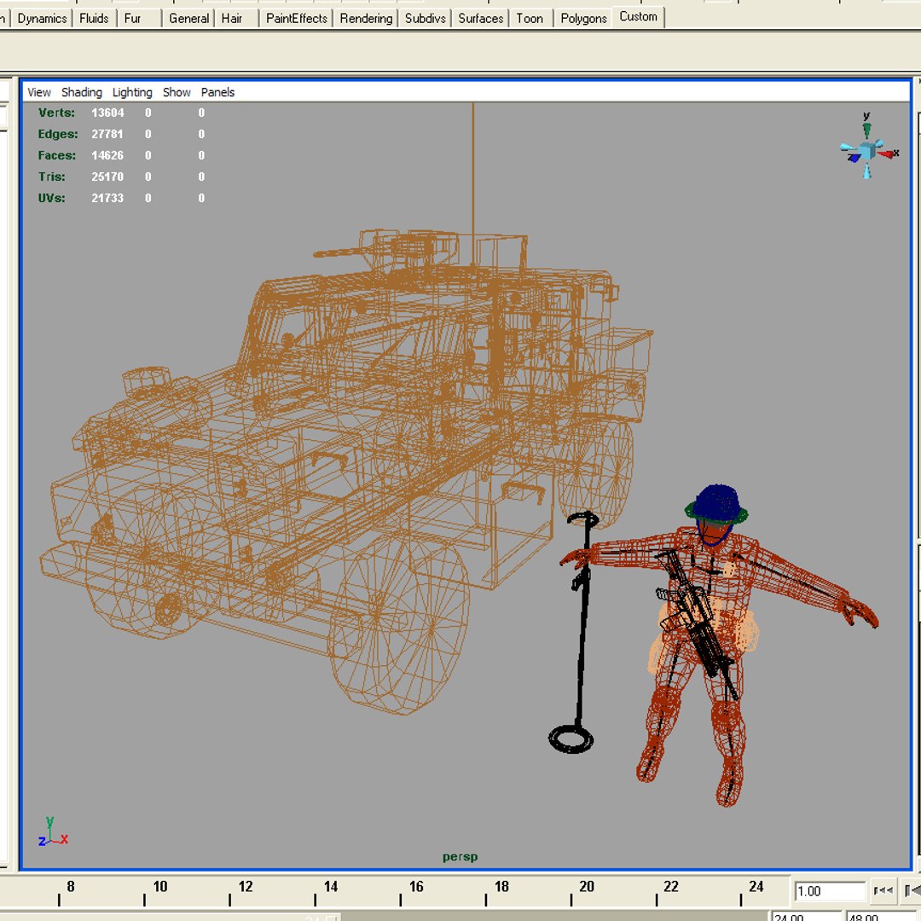Click the UVs count 21733
Screen dimensions: 921x921
[107, 198]
